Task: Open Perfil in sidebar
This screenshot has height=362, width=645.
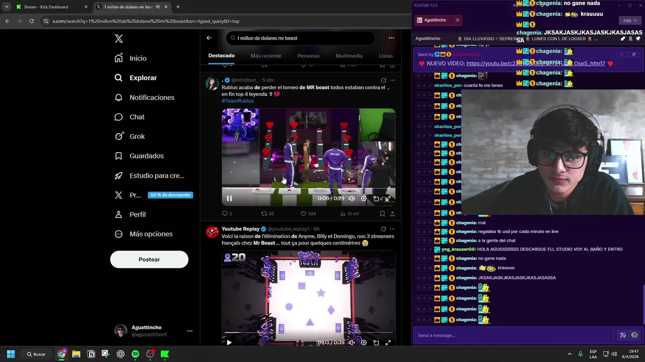Action: point(130,215)
